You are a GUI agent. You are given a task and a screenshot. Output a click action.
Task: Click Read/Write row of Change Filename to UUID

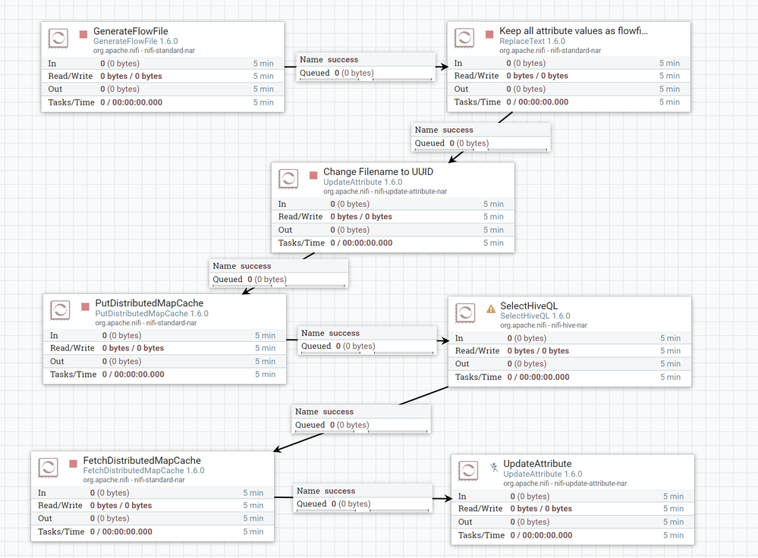point(392,216)
